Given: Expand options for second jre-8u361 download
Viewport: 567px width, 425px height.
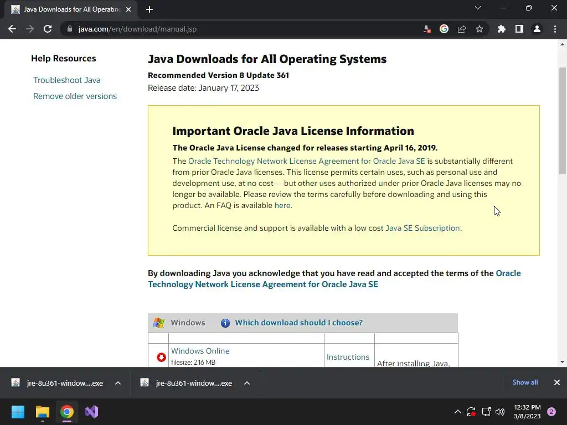Looking at the screenshot, I should [247, 383].
